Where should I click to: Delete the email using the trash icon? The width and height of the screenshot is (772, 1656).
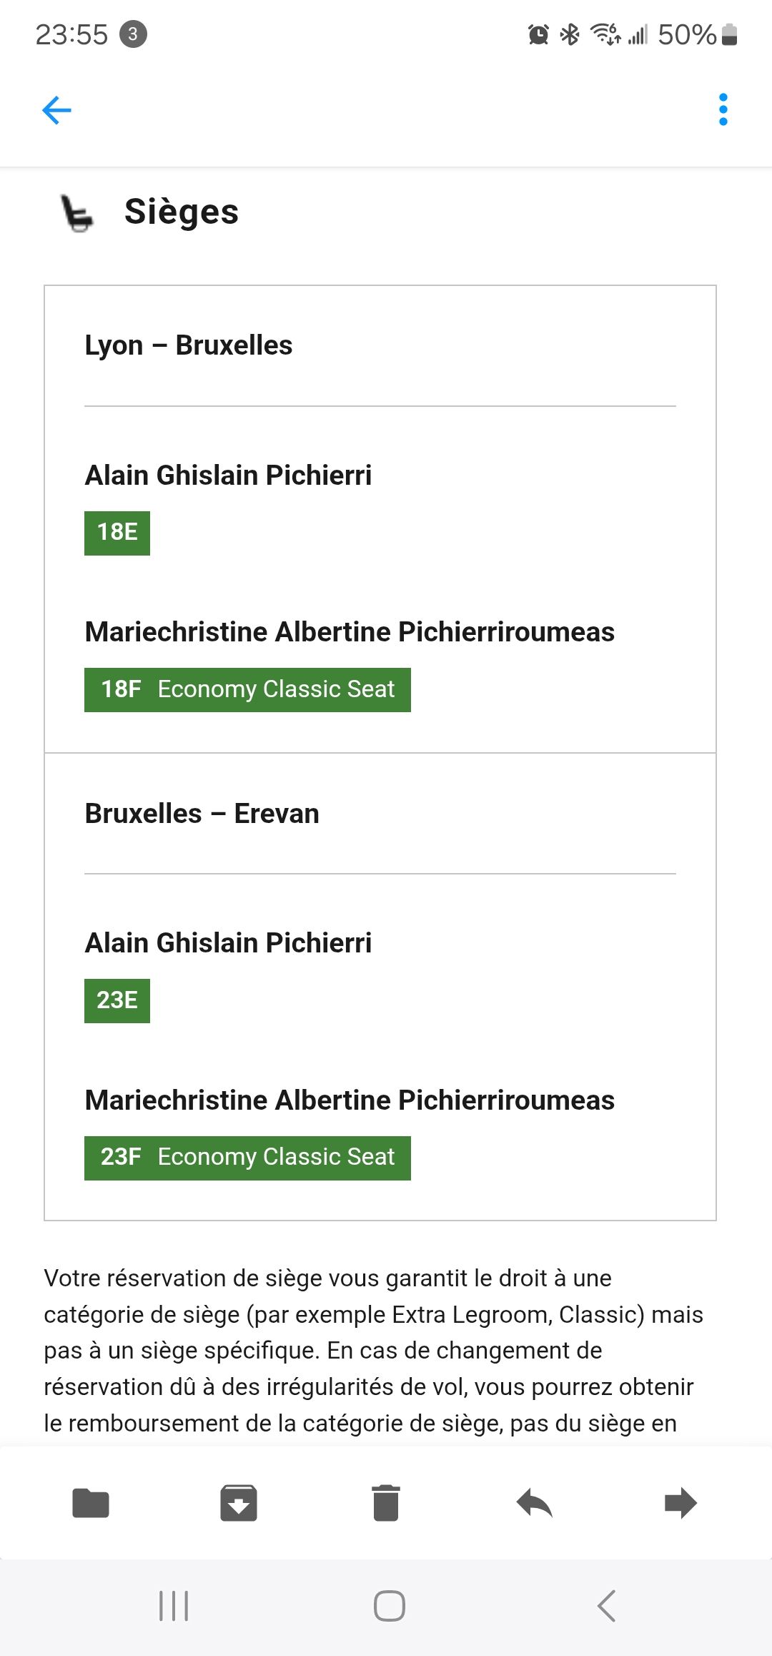[x=386, y=1503]
